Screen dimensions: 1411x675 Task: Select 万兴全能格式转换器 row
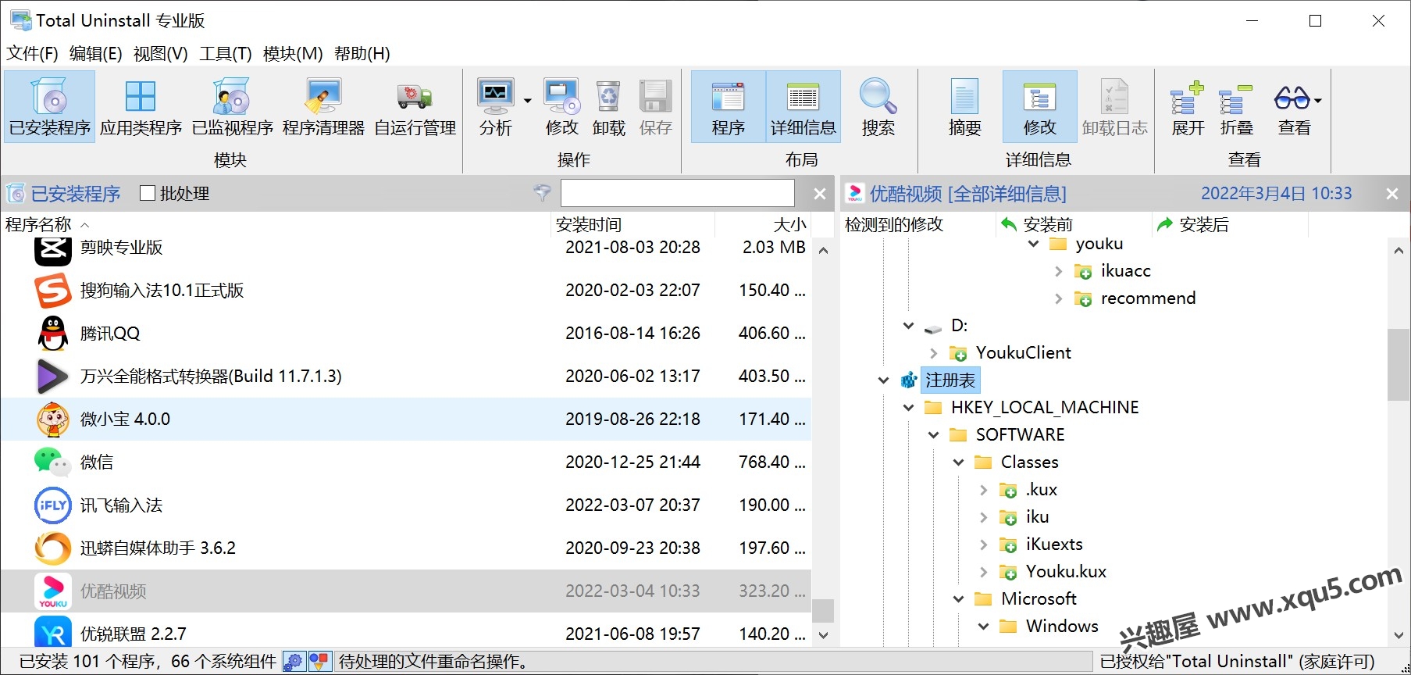(406, 377)
